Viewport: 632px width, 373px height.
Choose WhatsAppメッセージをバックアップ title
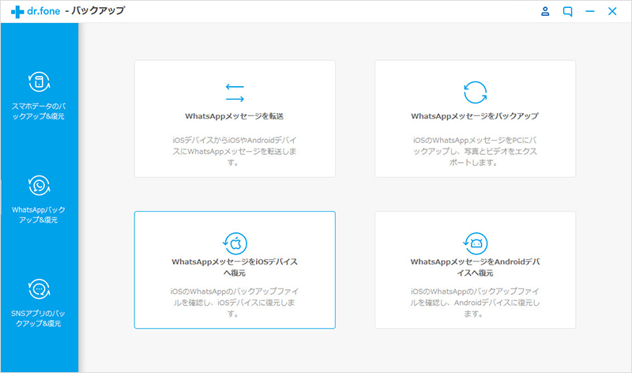point(475,116)
